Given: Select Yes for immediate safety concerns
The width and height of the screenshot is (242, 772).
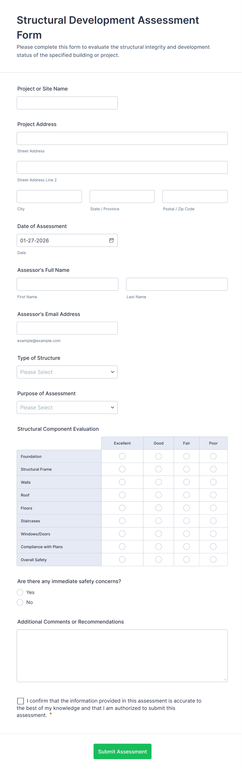Looking at the screenshot, I should coord(20,592).
